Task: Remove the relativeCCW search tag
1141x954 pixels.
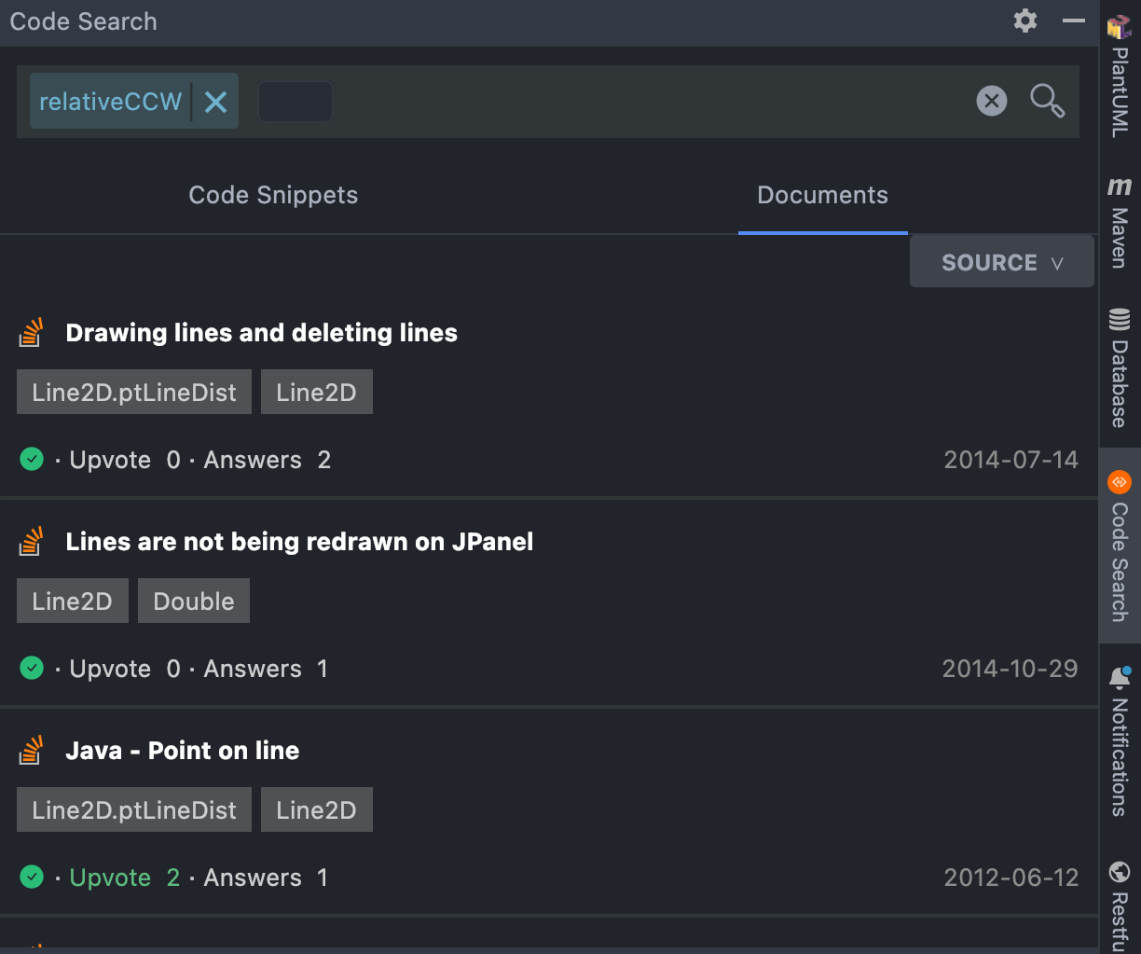Action: tap(215, 102)
